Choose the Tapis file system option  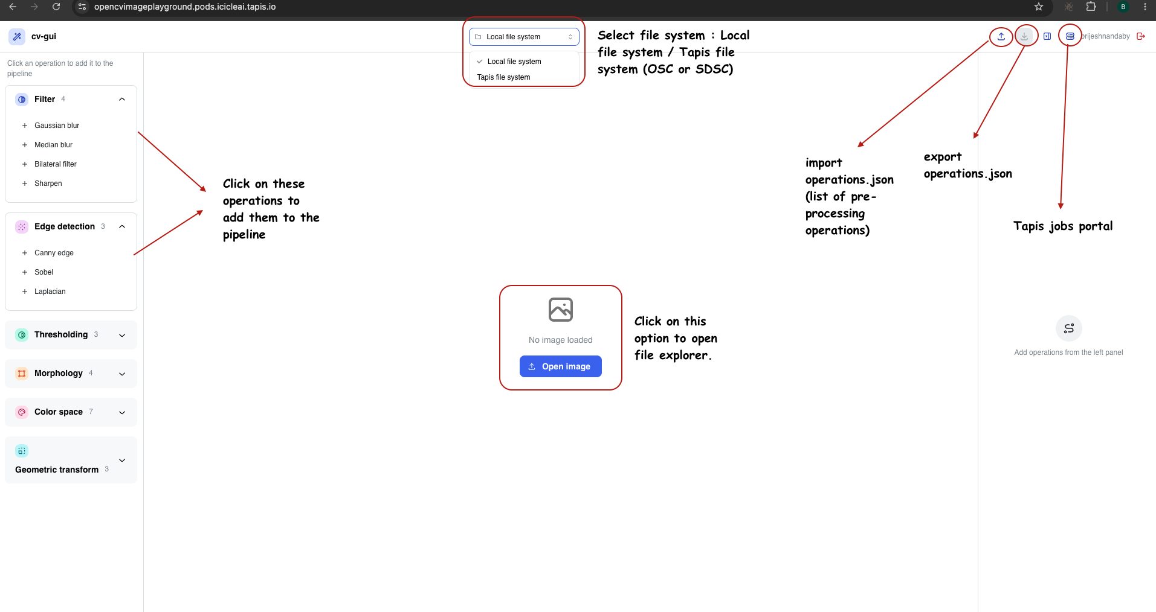tap(524, 77)
